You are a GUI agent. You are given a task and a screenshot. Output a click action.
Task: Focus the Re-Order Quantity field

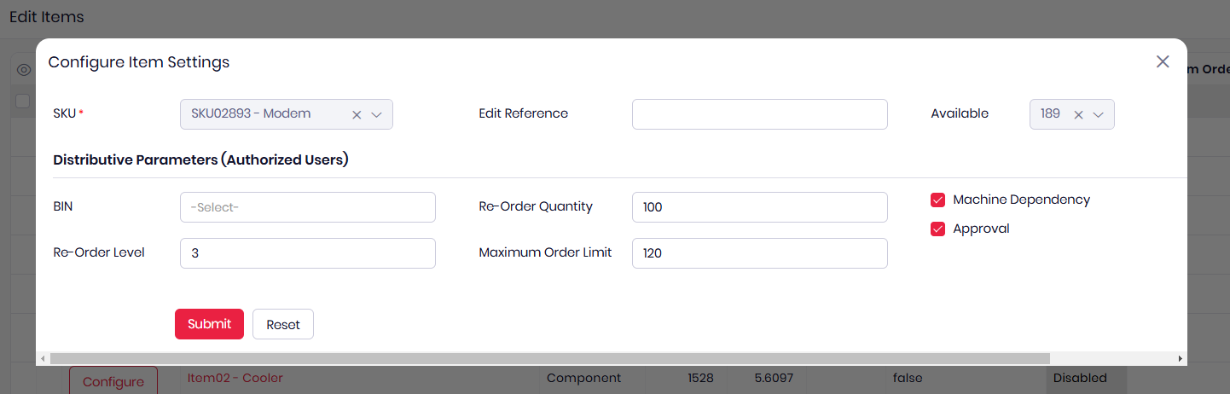pos(759,207)
